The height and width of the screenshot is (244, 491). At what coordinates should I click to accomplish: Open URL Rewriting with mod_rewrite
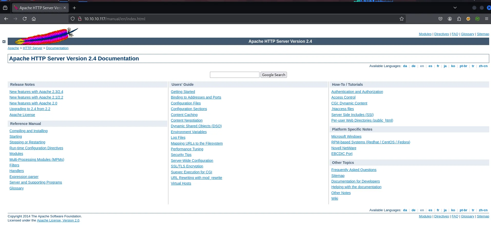pyautogui.click(x=197, y=178)
